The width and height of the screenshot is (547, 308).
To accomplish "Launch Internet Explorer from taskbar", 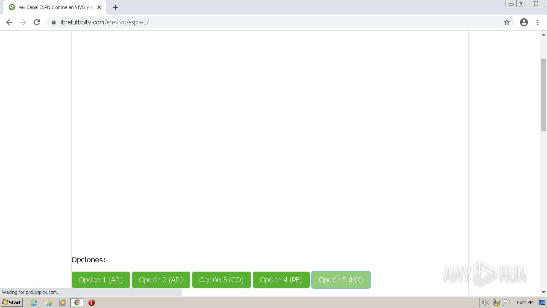I will tap(34, 302).
